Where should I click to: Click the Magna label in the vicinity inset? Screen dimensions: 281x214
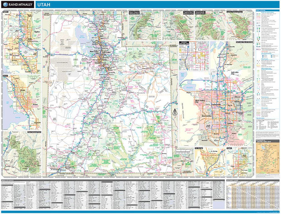[189, 93]
